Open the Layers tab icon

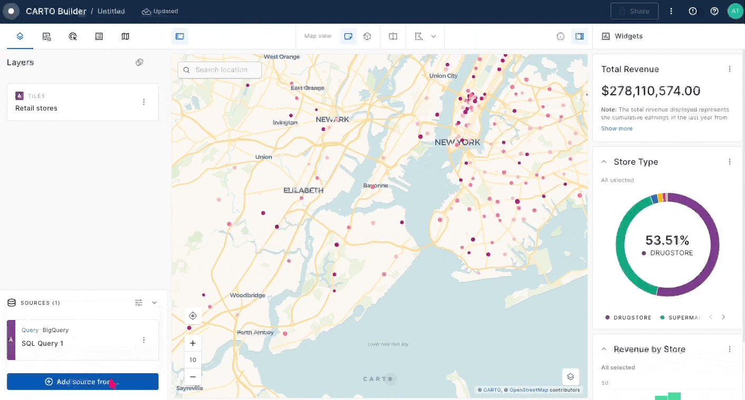click(x=20, y=36)
